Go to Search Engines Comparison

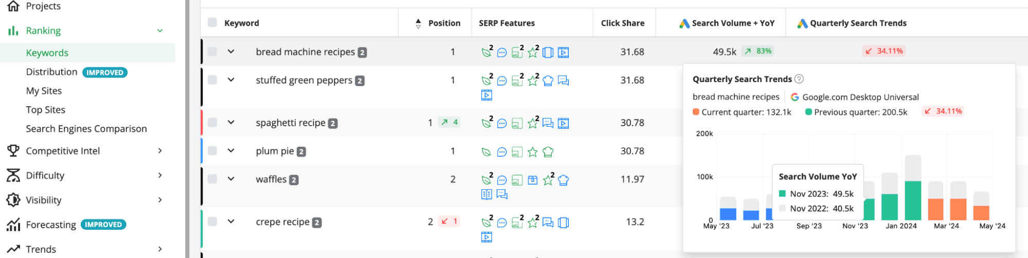point(86,129)
